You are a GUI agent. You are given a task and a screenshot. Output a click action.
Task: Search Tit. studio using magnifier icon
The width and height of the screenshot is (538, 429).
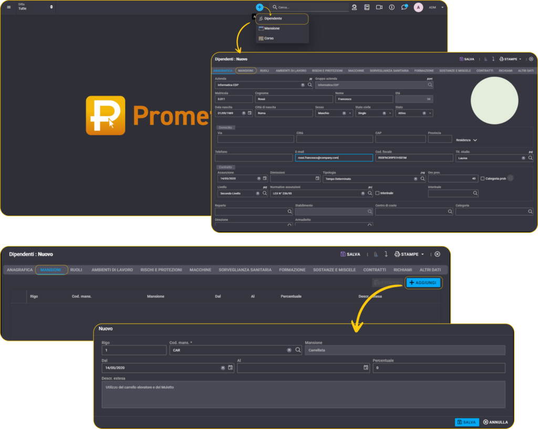[x=531, y=158]
